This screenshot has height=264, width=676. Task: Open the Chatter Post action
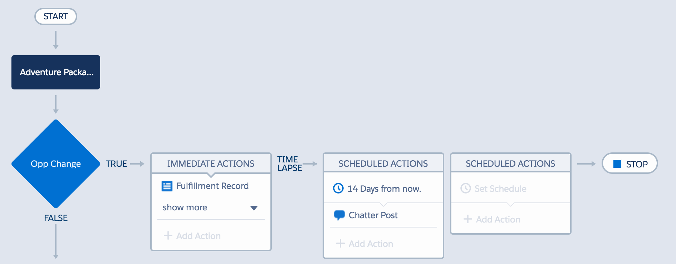[373, 215]
